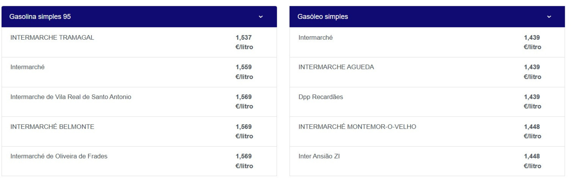
Task: Open the INTERMARCHÉ MONTEMOR-O-VELHO entry
Action: pos(357,127)
